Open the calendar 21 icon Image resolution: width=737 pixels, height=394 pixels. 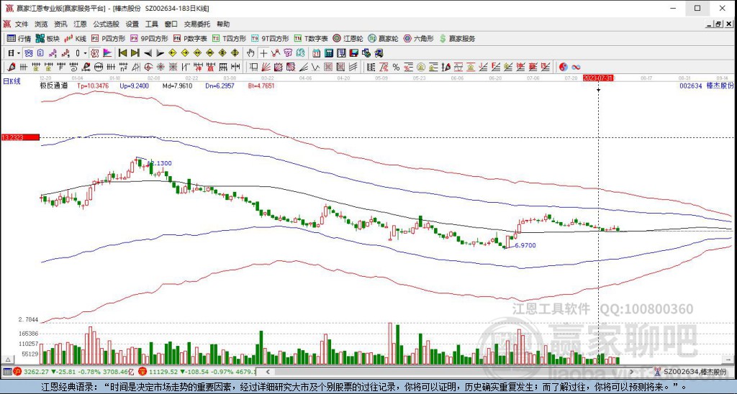pyautogui.click(x=317, y=53)
